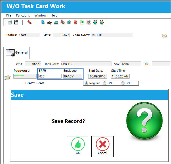Viewport: 171px width, 164px height.
Task: Select the O/T overtime radio button
Action: pyautogui.click(x=105, y=83)
